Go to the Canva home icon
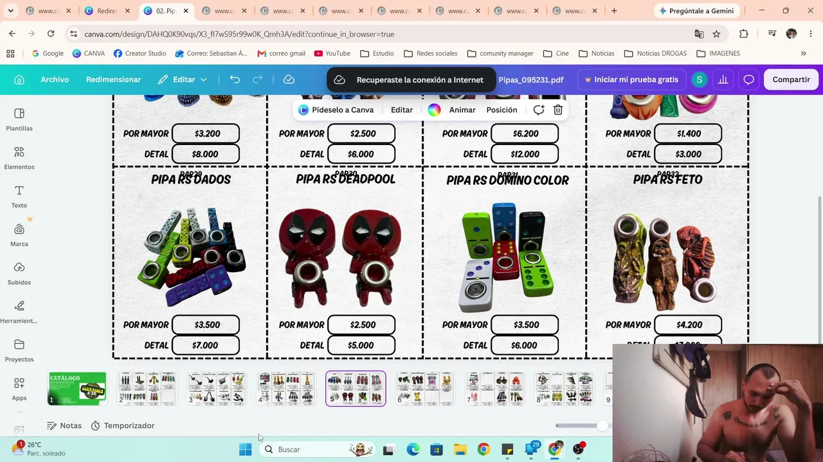The width and height of the screenshot is (823, 462). pos(19,80)
